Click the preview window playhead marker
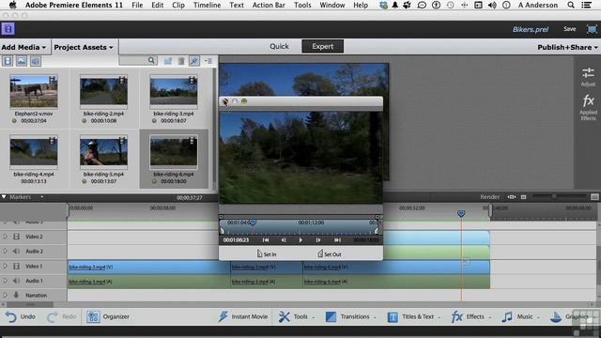Viewport: 601px width, 338px height. 253,223
